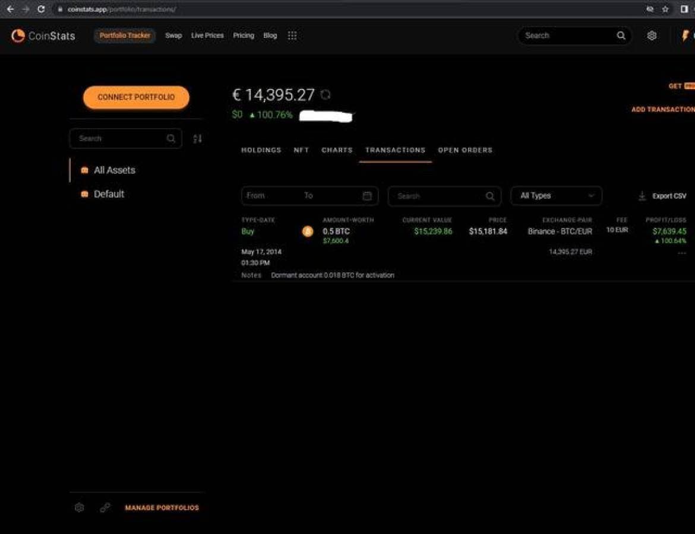This screenshot has height=534, width=695.
Task: Open the apps grid menu icon
Action: [292, 36]
